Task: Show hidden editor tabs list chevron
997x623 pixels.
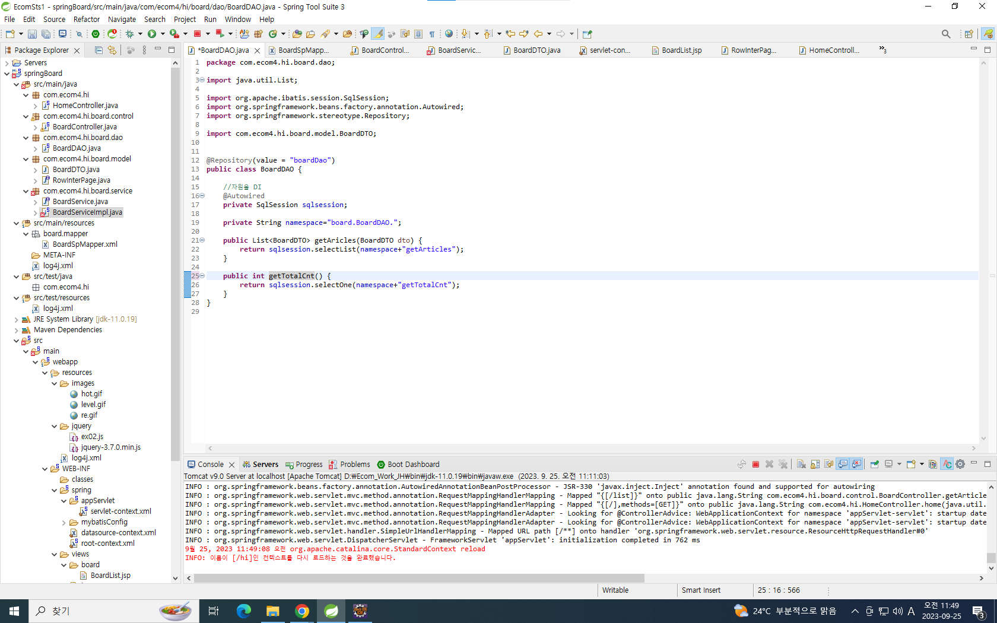Action: (882, 50)
